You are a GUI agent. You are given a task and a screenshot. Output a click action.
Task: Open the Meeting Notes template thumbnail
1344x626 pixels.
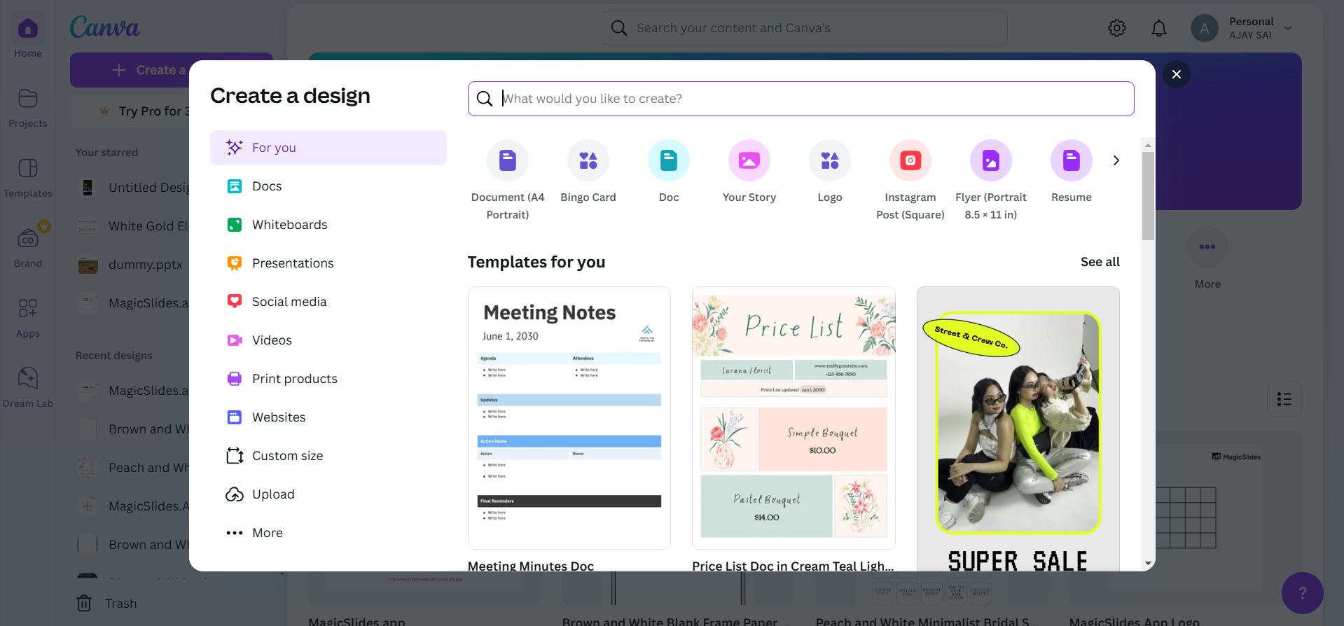pyautogui.click(x=569, y=418)
